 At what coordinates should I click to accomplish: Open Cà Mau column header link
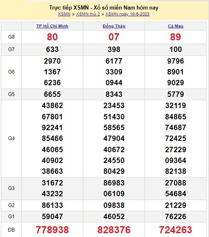click(x=176, y=26)
